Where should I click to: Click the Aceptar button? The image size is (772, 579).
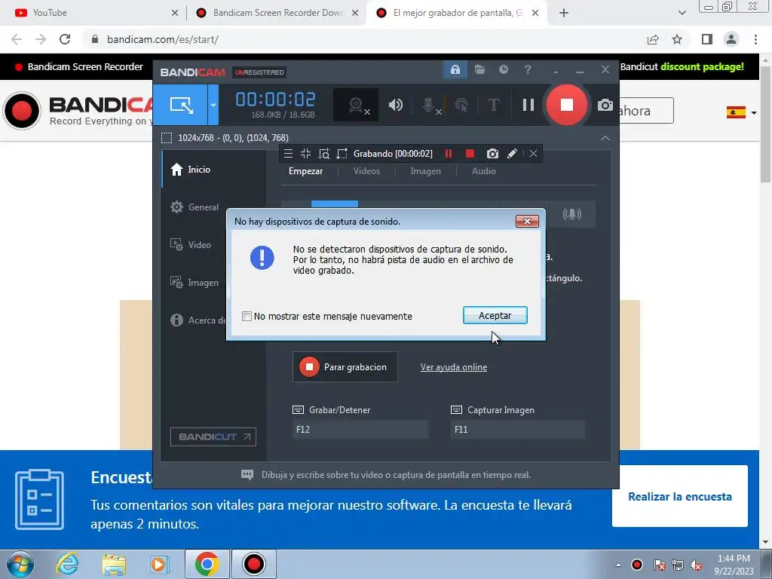pos(495,316)
